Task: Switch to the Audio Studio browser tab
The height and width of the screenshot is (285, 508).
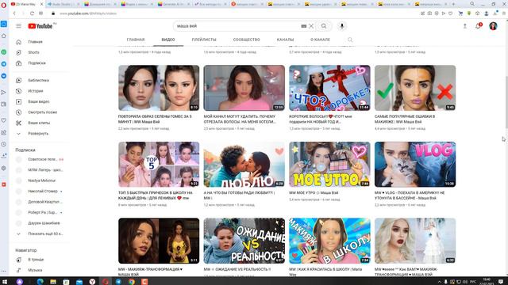Action: [63, 4]
